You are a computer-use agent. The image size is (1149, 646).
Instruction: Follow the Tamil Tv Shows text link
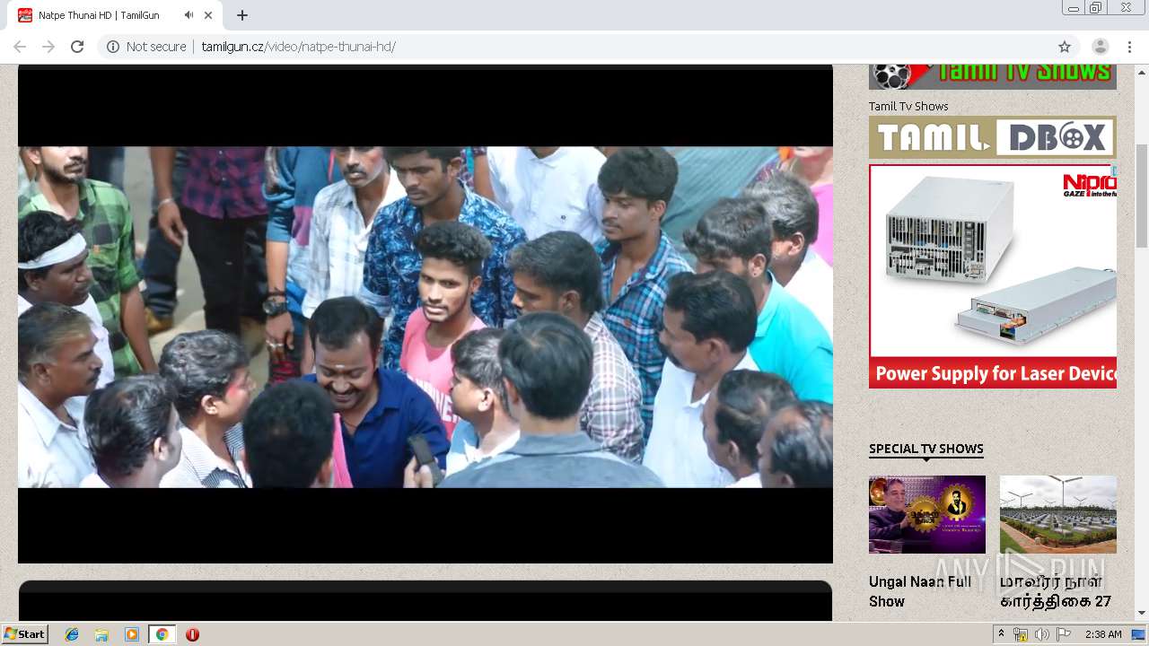click(x=908, y=106)
